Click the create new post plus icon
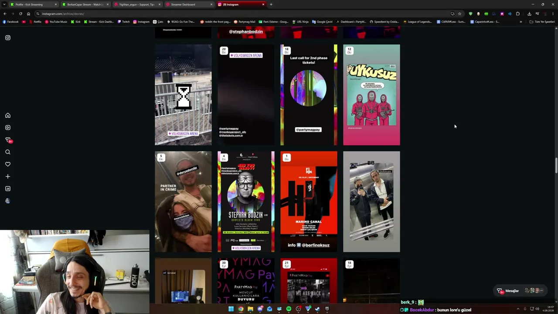The width and height of the screenshot is (558, 314). [8, 177]
